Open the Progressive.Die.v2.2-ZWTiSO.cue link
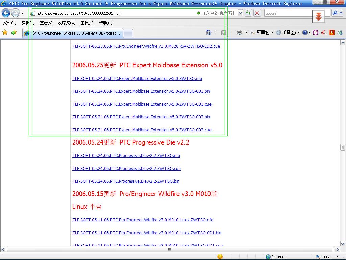The image size is (346, 260). 126,168
